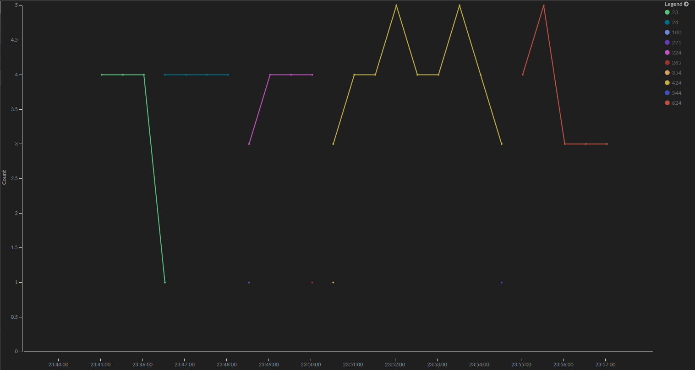Screen dimensions: 695x370
Task: Toggle series 24 in the legend
Action: [x=671, y=22]
